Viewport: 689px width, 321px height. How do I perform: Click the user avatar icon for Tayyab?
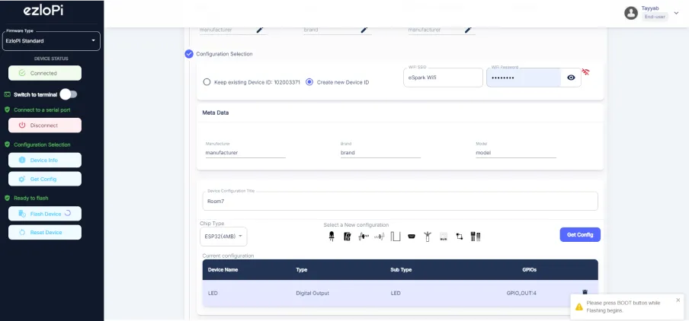point(630,13)
